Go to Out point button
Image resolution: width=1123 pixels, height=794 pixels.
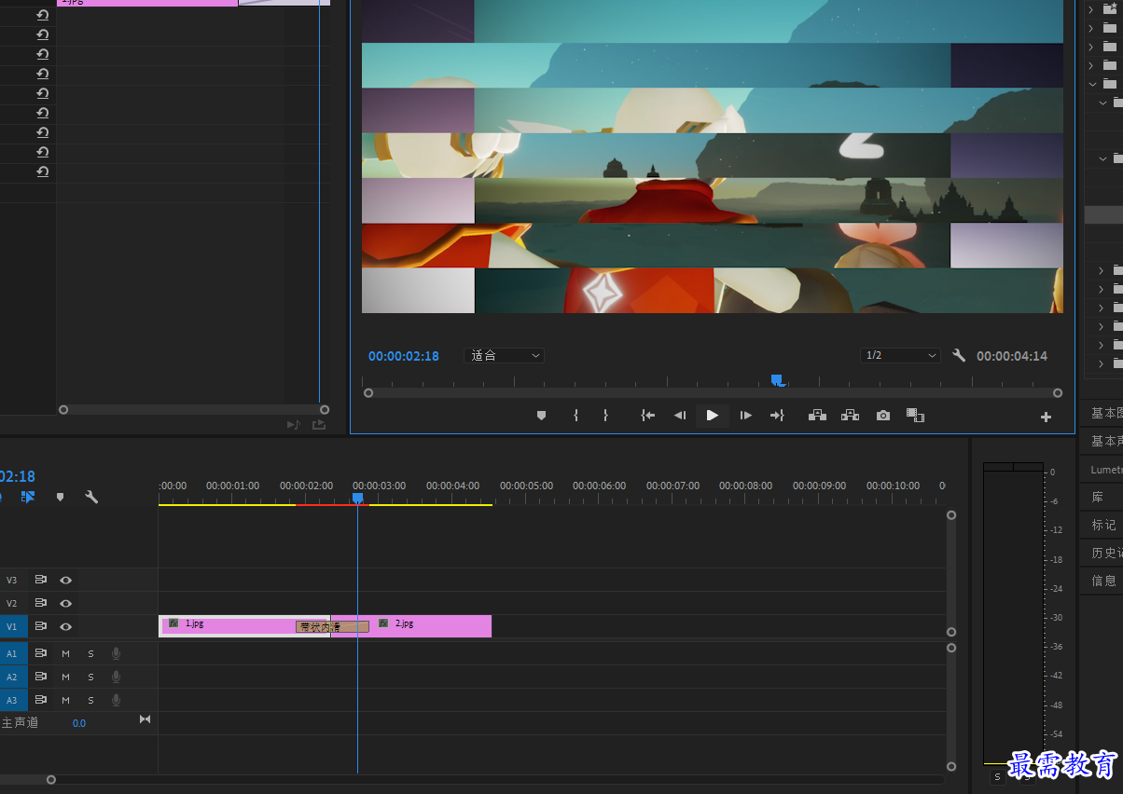pos(777,416)
